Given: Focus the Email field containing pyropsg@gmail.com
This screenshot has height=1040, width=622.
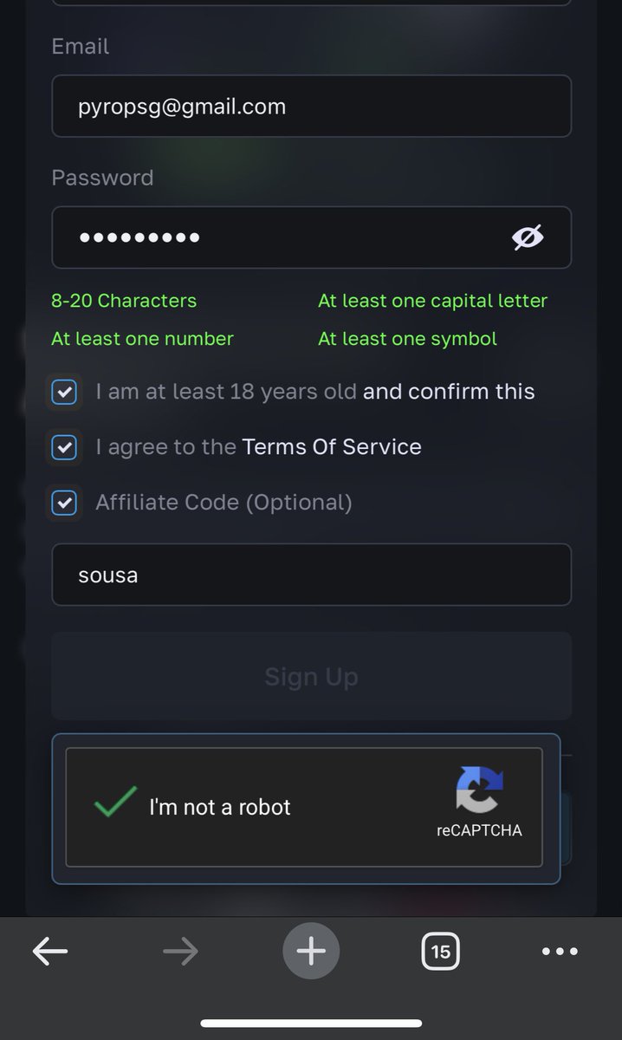Looking at the screenshot, I should (311, 106).
